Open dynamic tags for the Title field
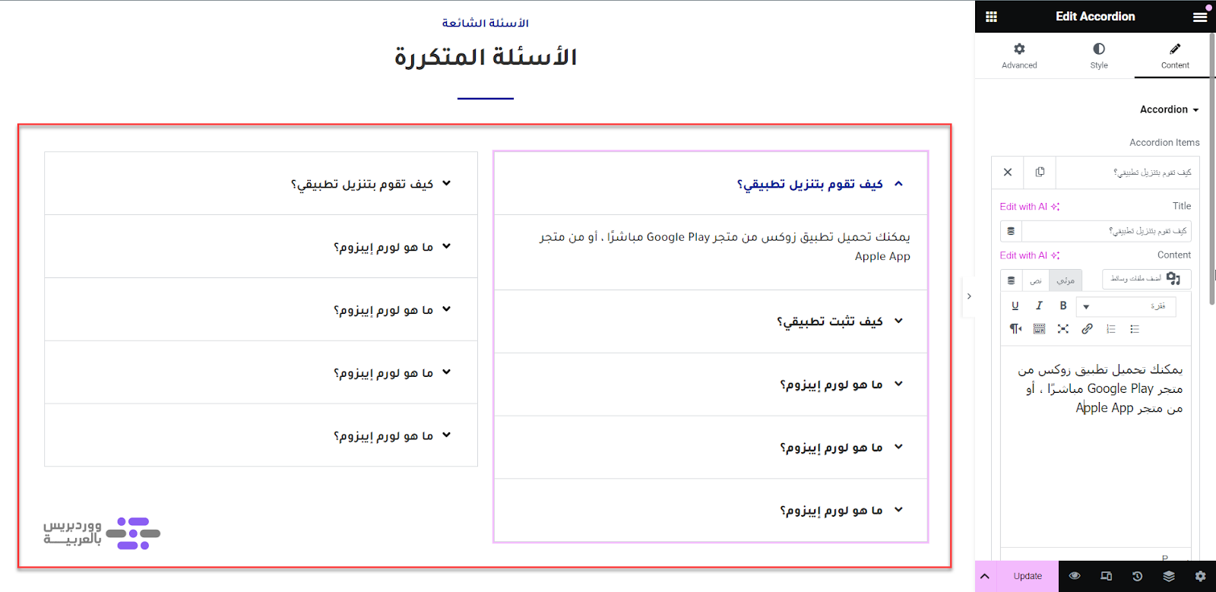Screen dimensions: 1216x592 (1011, 231)
